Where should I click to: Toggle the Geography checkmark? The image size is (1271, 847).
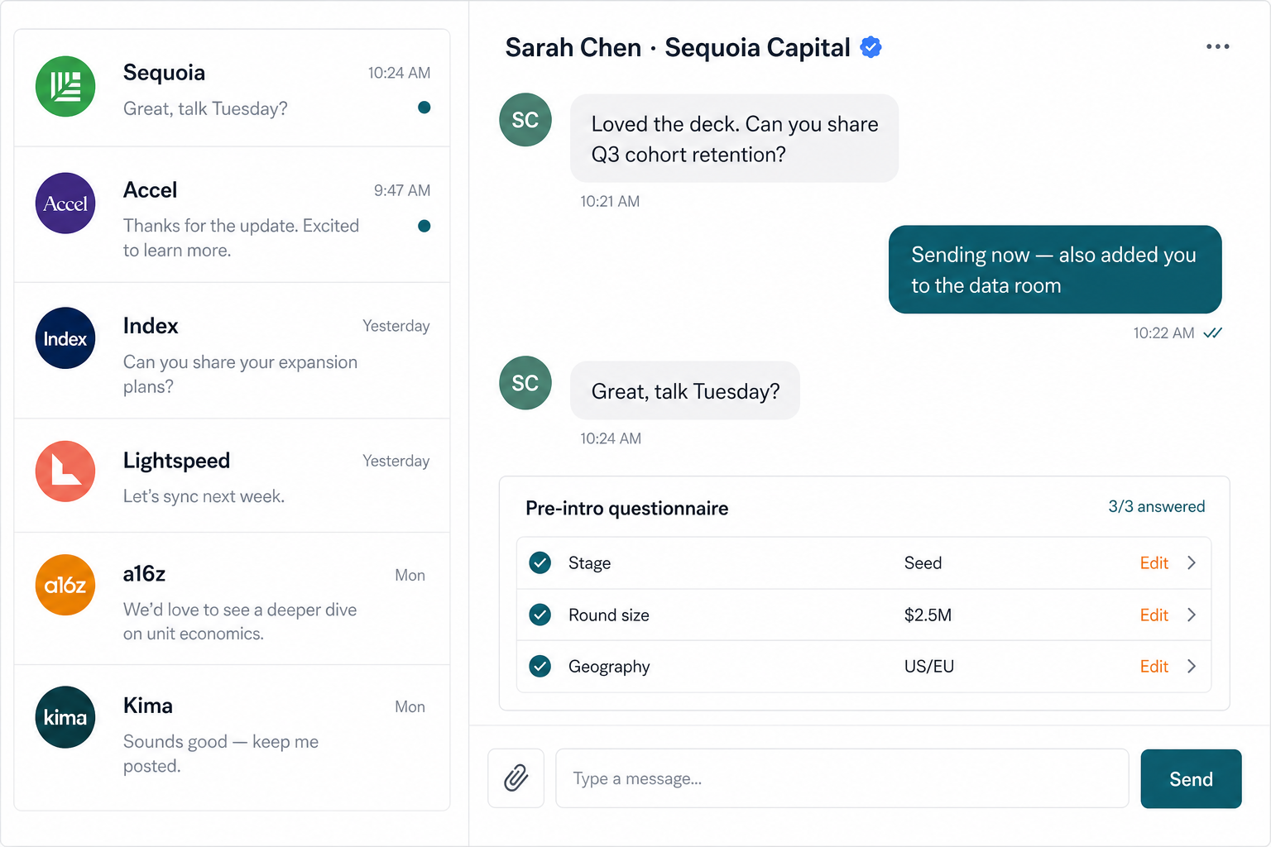pos(540,666)
